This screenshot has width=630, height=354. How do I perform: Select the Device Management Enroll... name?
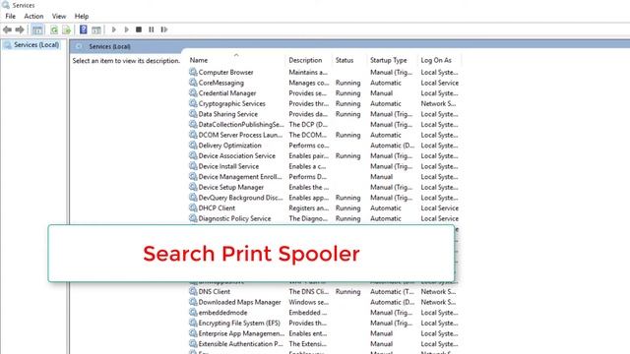240,177
